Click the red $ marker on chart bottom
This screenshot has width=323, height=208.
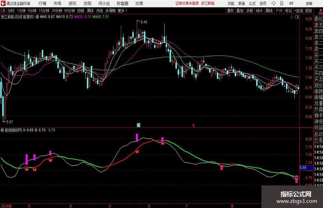[x=193, y=125]
